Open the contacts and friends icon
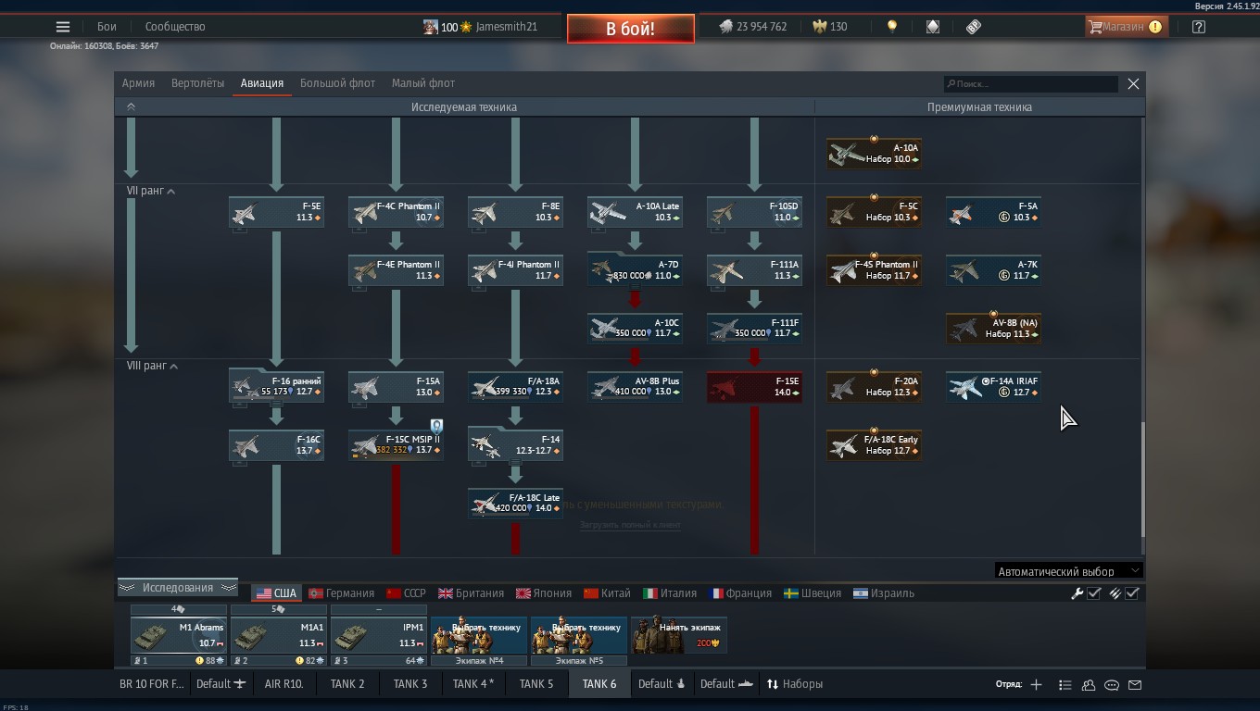Screen dimensions: 1260x711 [x=1089, y=685]
